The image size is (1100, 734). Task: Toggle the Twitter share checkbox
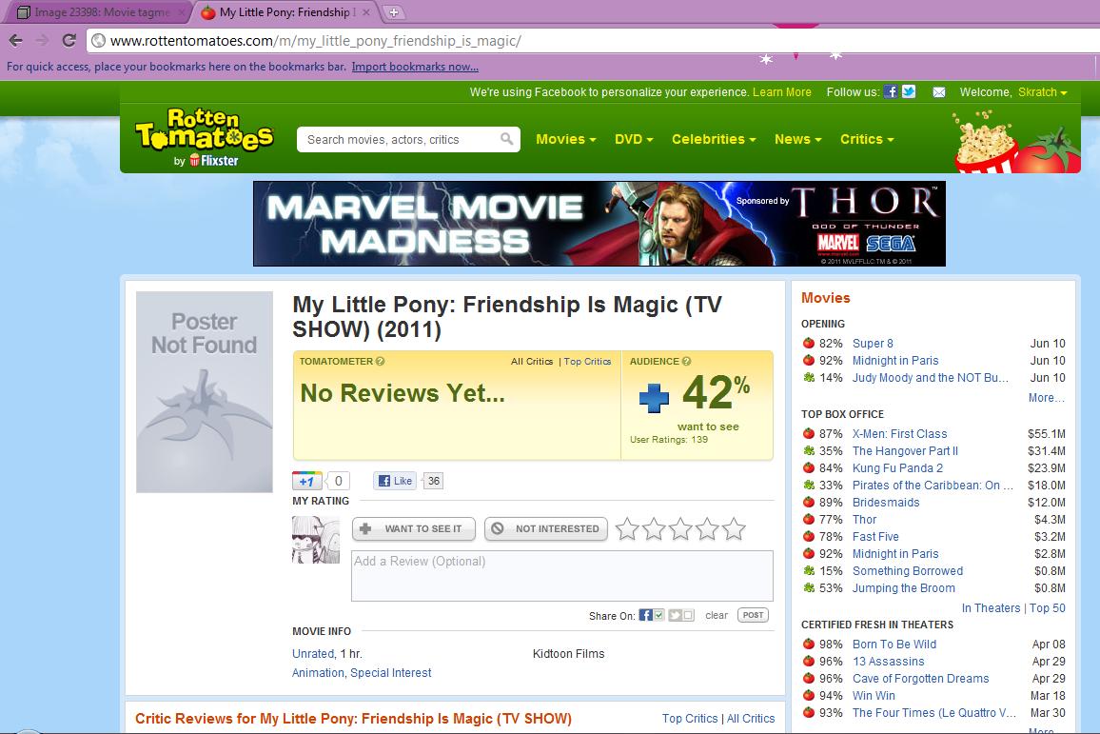688,615
